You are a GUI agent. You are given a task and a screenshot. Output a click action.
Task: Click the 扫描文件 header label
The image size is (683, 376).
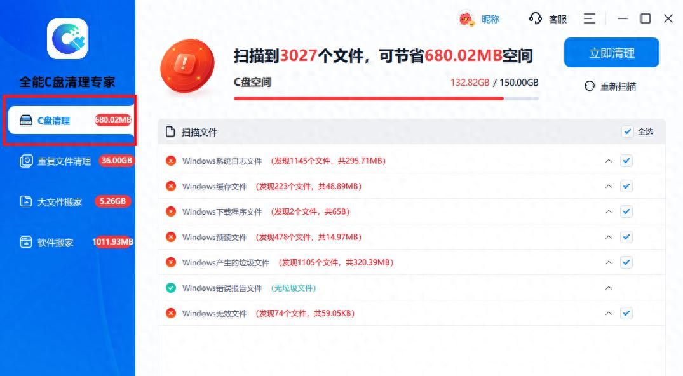tap(199, 132)
